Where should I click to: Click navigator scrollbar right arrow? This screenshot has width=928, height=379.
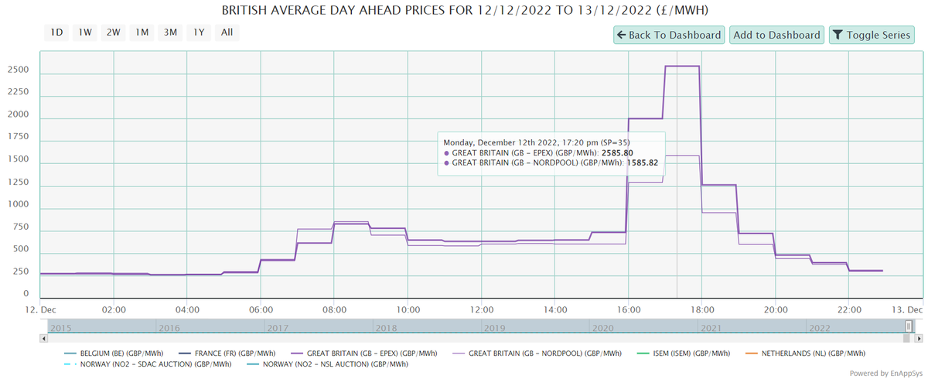pos(919,338)
